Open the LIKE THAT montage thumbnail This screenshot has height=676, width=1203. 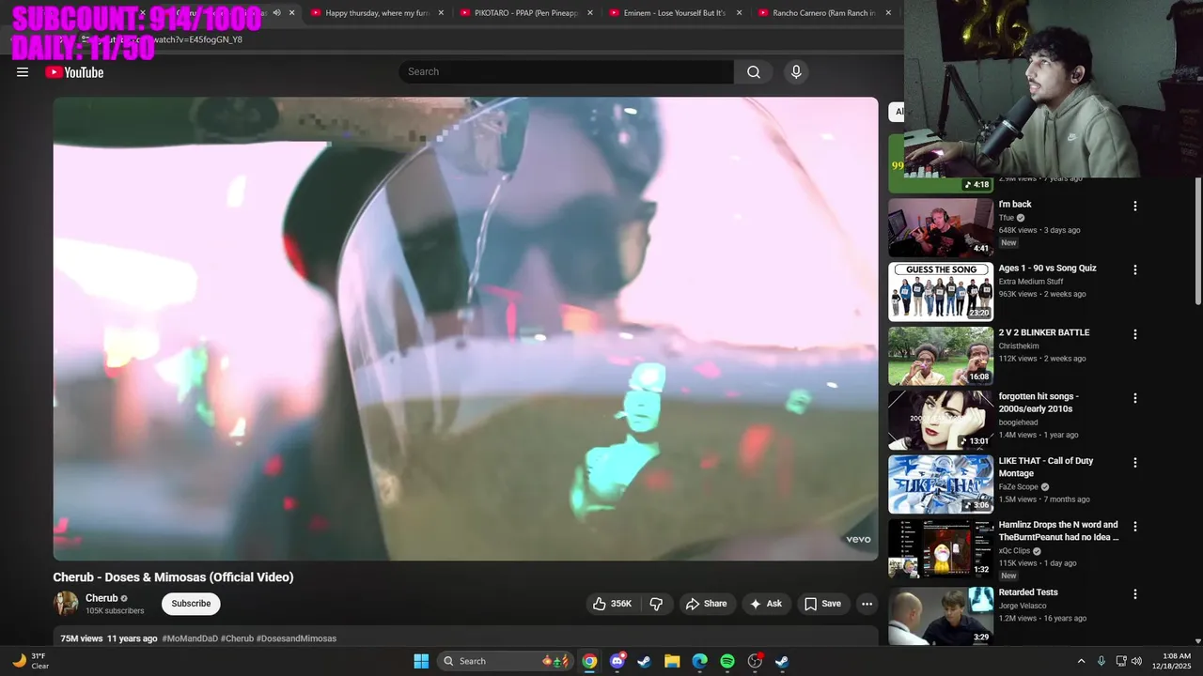[x=941, y=484]
